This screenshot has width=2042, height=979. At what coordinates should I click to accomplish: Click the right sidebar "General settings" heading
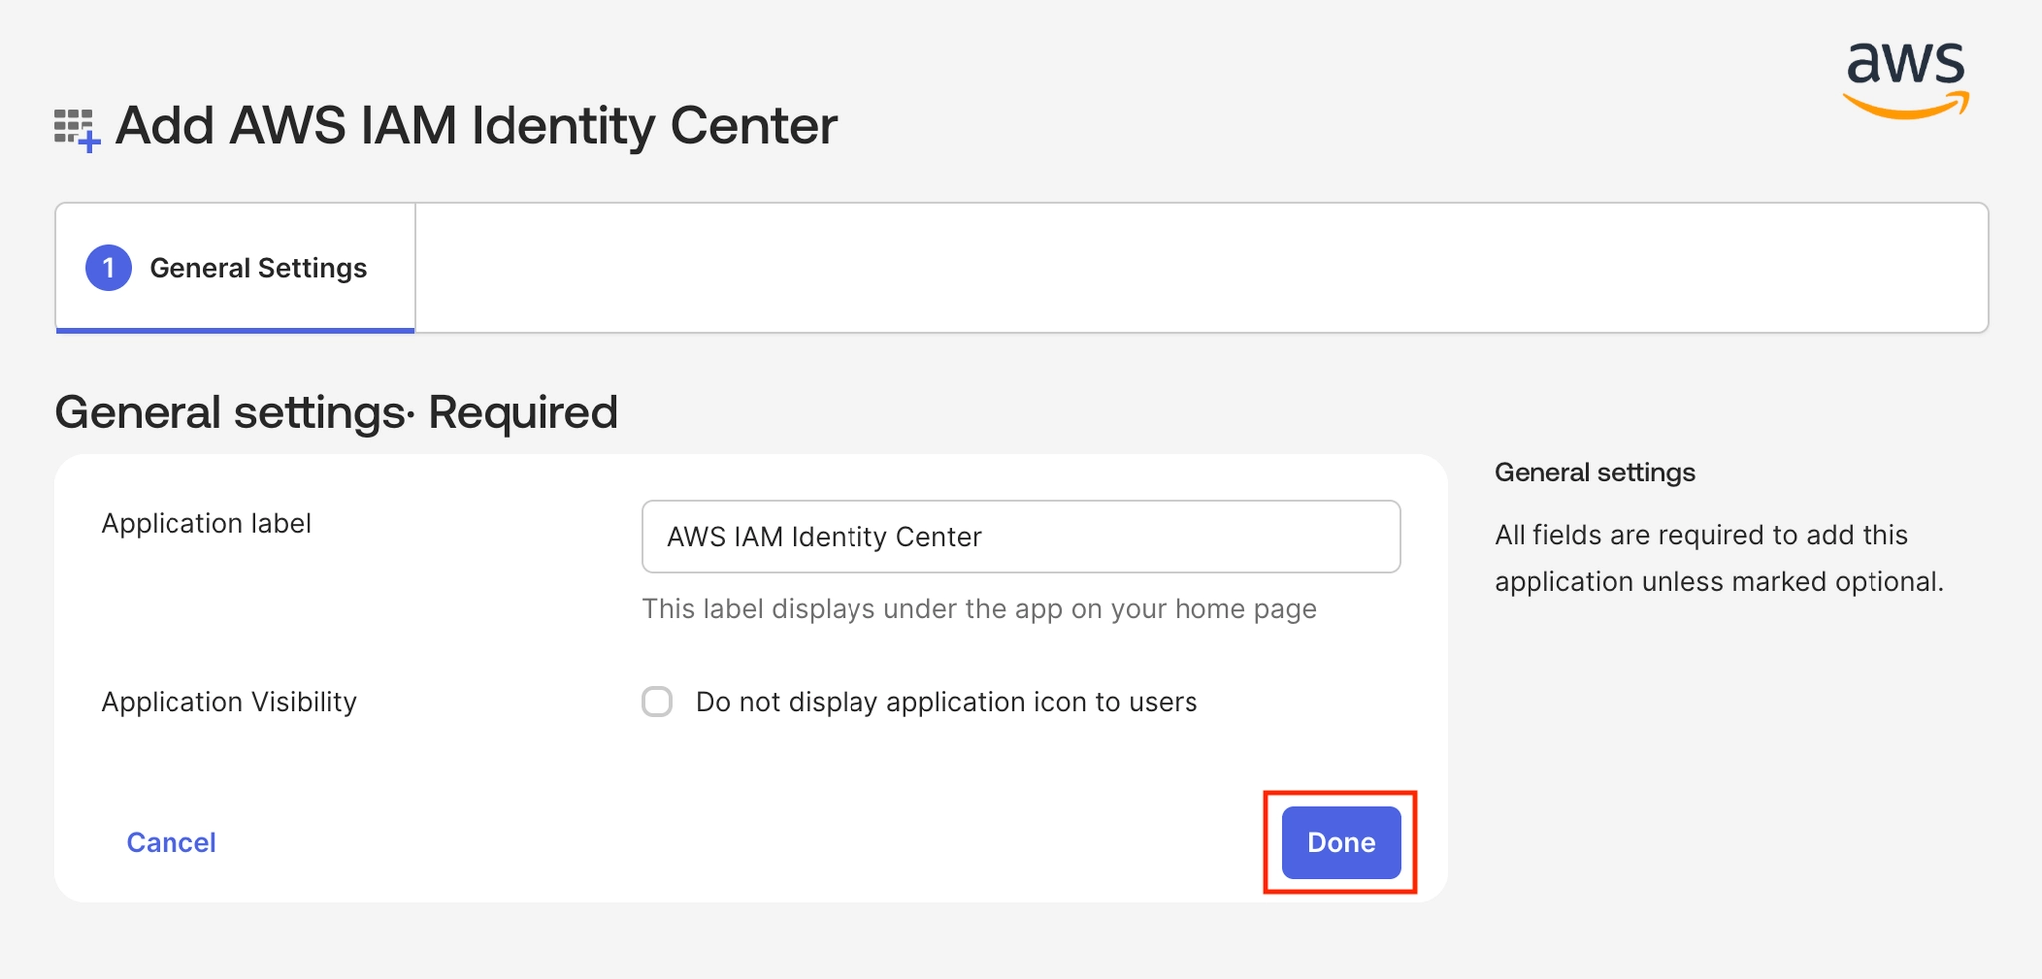point(1593,473)
